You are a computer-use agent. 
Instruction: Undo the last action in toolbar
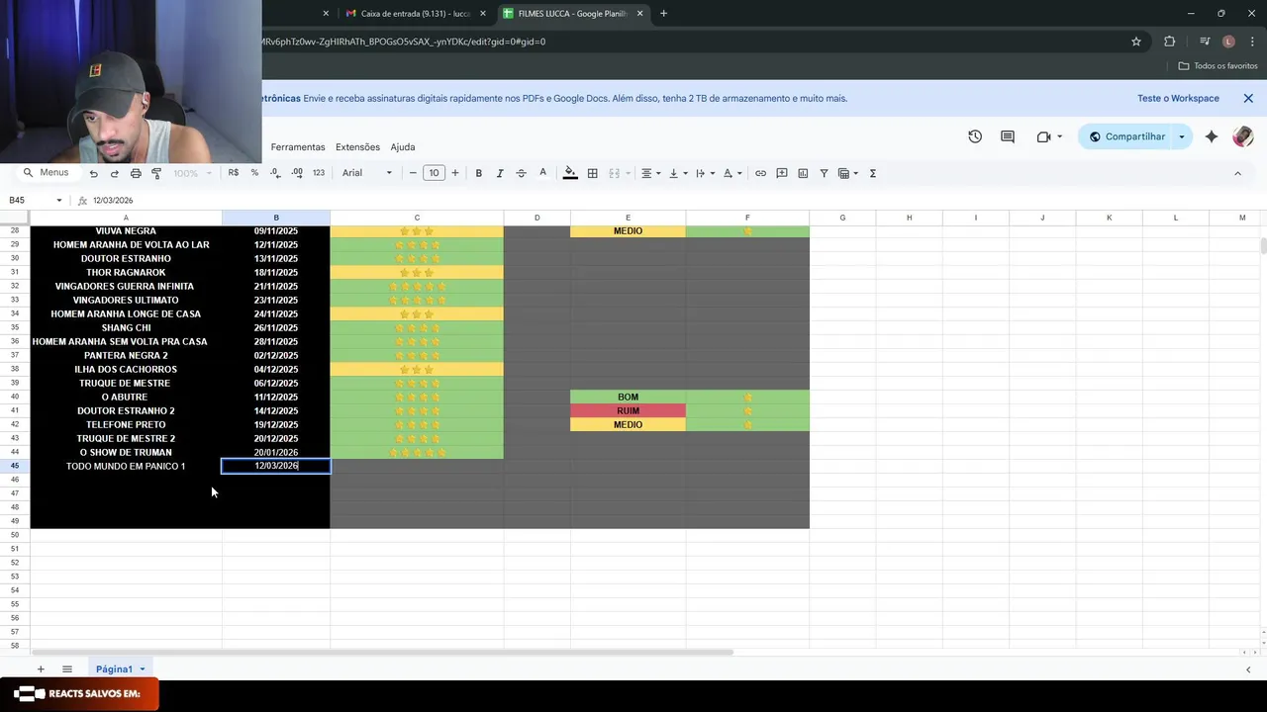[93, 173]
